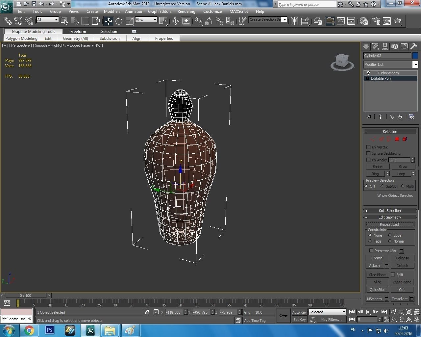Expand Editable Poly plus in stack
Screen dimensions: 421x337
click(367, 78)
